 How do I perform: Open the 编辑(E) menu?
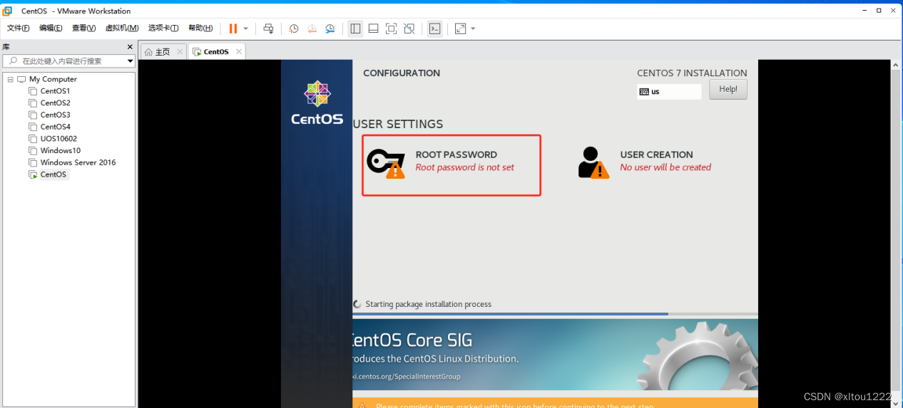(x=51, y=28)
